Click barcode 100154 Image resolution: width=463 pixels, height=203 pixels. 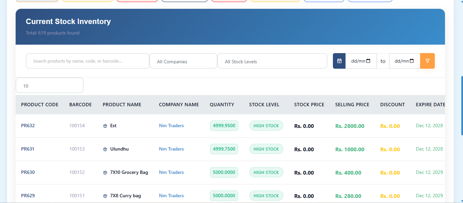coord(77,126)
